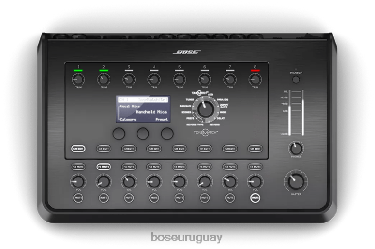Click the PREFS selector label
The image size is (375, 249).
[x=191, y=118]
